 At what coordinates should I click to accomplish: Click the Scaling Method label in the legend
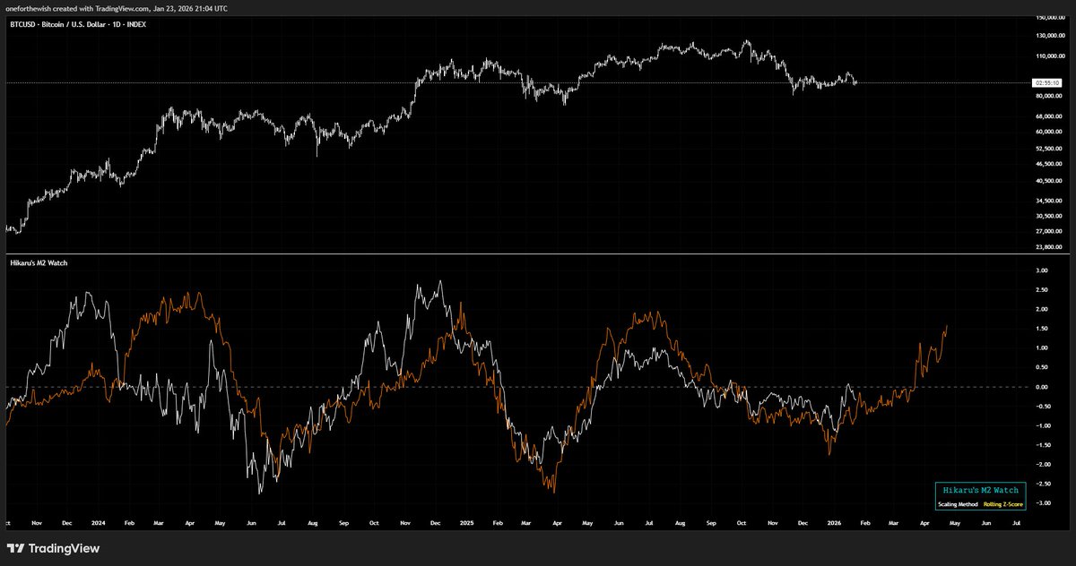point(959,505)
